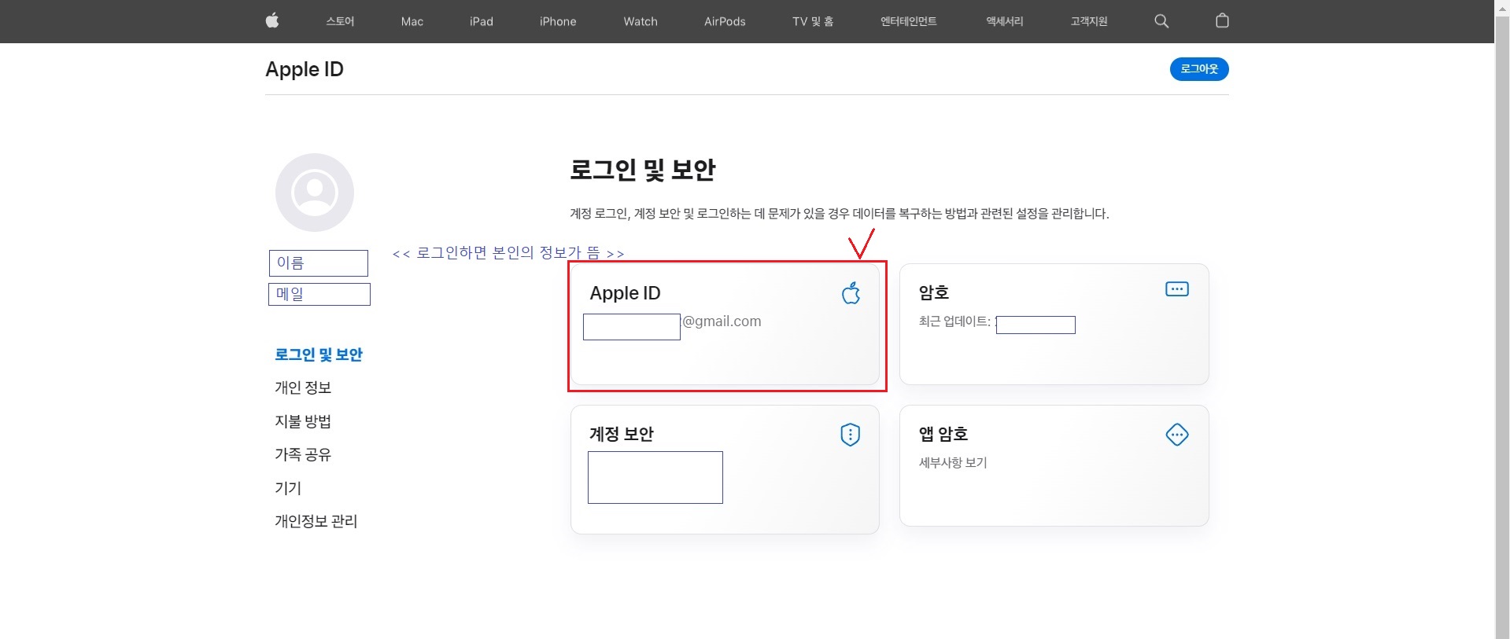Screen dimensions: 1510x639
Task: Click the profile avatar picture
Action: (x=315, y=193)
